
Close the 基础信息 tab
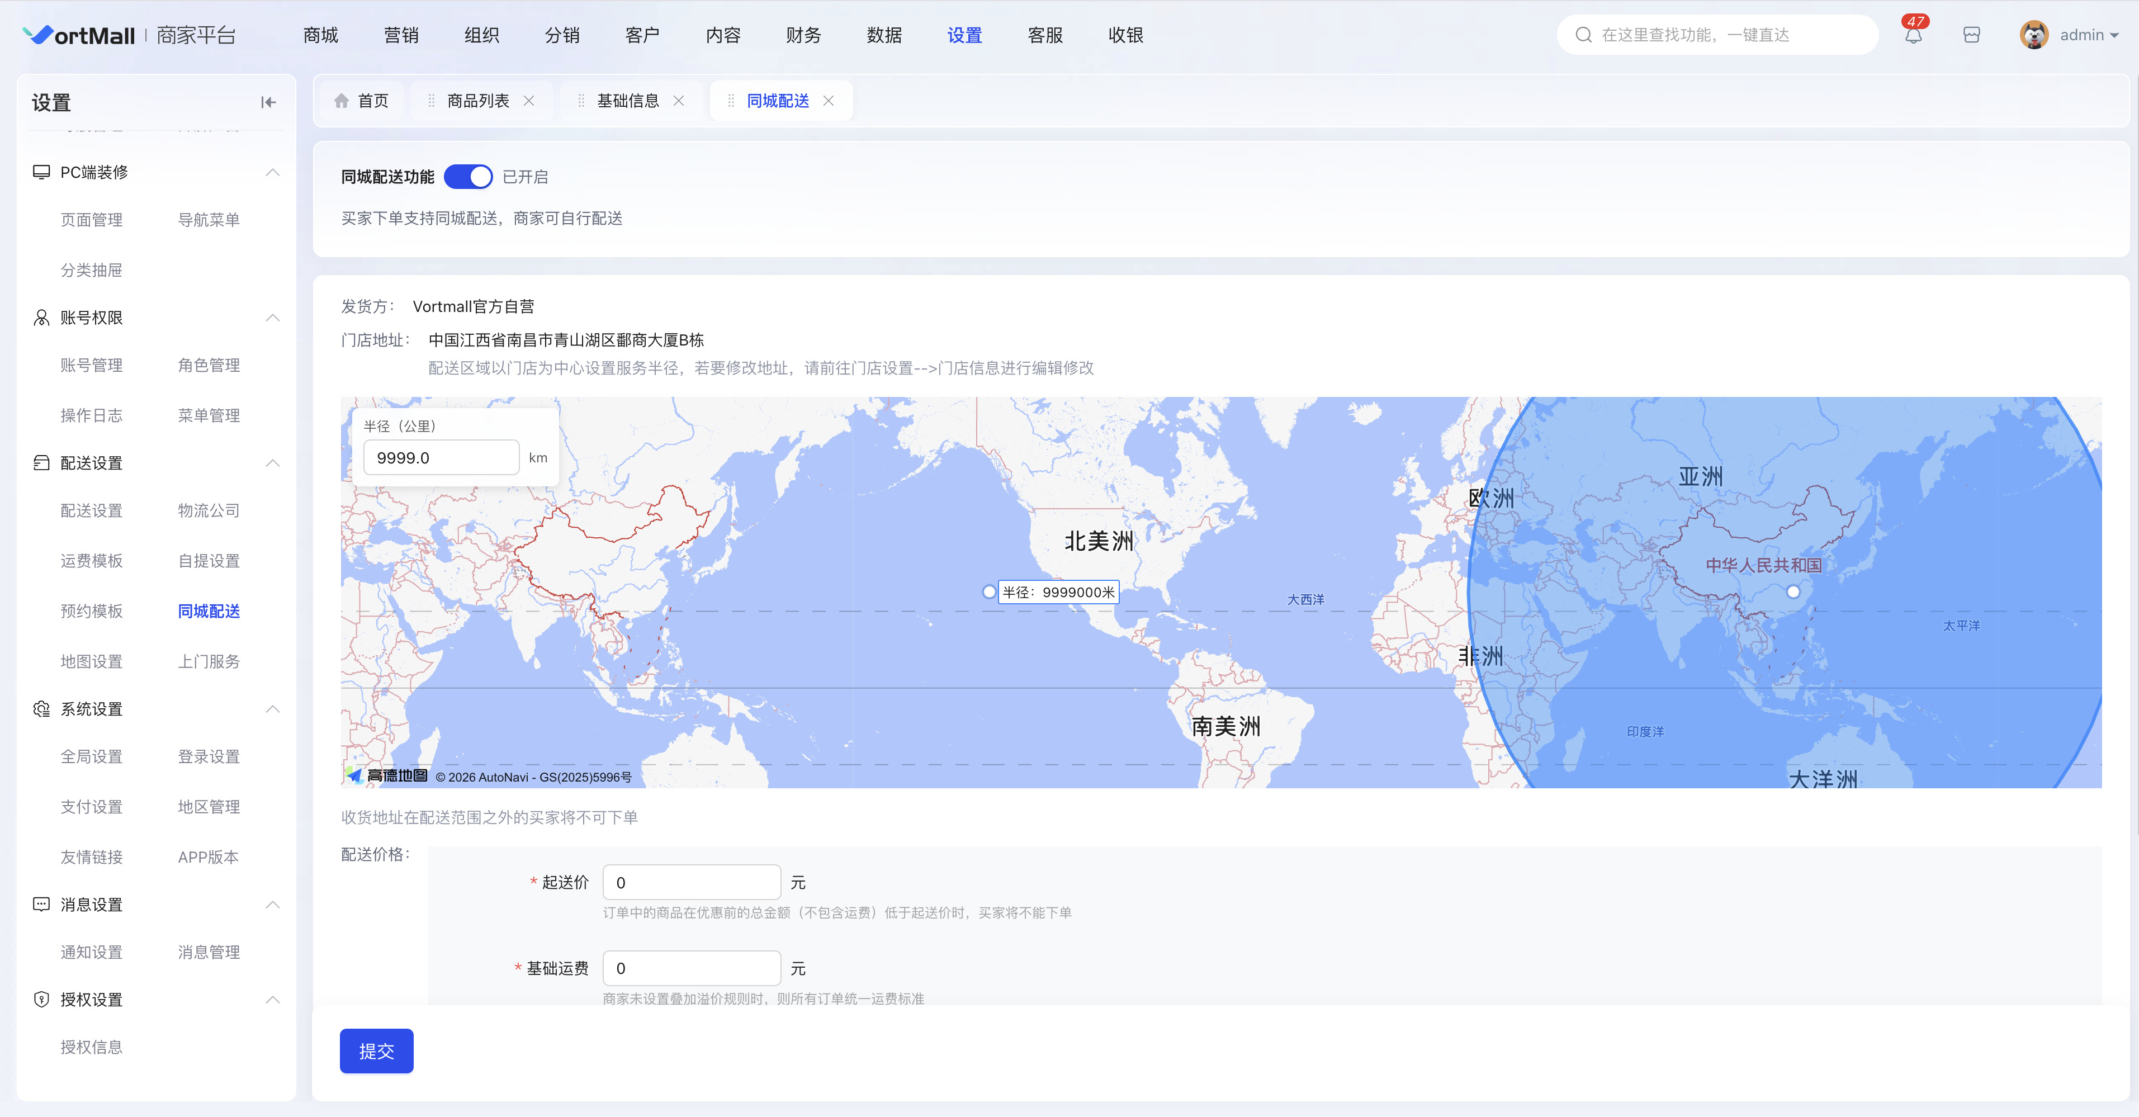678,101
